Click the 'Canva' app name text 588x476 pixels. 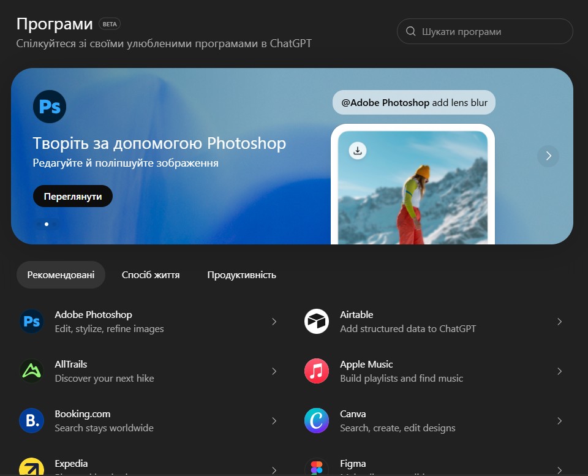coord(353,414)
